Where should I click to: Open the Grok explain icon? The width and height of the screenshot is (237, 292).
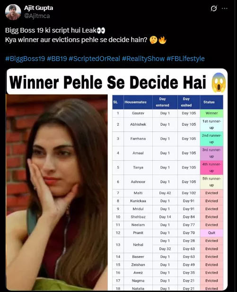coord(214,9)
